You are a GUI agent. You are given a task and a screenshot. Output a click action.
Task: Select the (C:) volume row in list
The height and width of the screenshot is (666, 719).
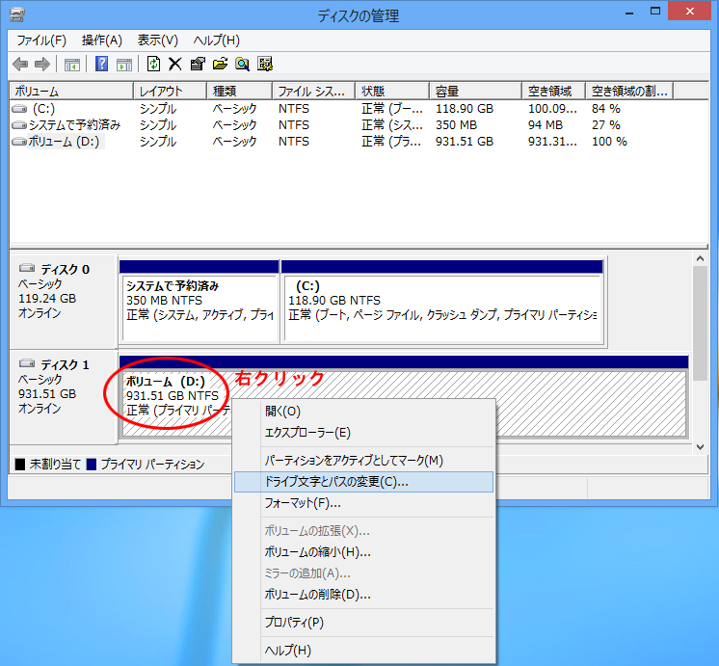pyautogui.click(x=42, y=109)
